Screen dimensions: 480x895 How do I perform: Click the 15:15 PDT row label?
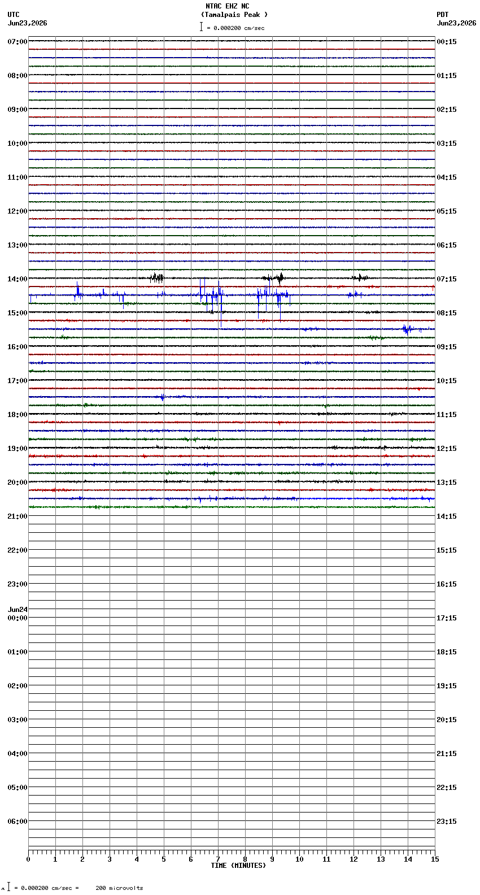447,550
